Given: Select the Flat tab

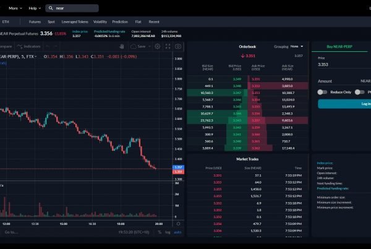Looking at the screenshot, I should [138, 22].
